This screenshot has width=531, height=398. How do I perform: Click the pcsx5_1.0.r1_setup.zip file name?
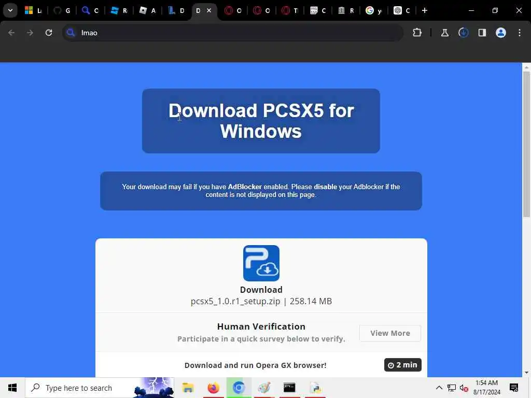coord(235,301)
